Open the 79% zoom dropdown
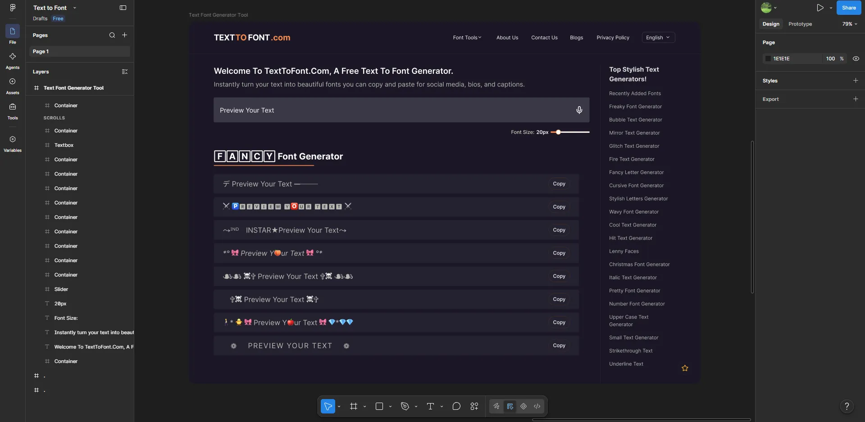Screen dimensions: 865x422 [850, 24]
